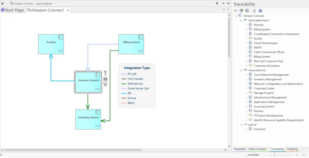The height and width of the screenshot is (158, 309).
Task: Click the link glyph on Invoicing System box
Action: coord(97,126)
